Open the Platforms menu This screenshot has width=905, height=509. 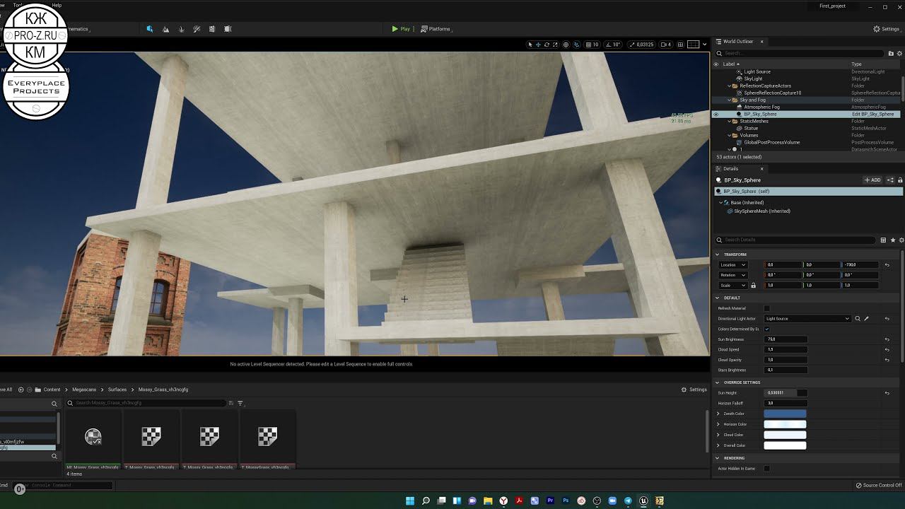pyautogui.click(x=436, y=29)
